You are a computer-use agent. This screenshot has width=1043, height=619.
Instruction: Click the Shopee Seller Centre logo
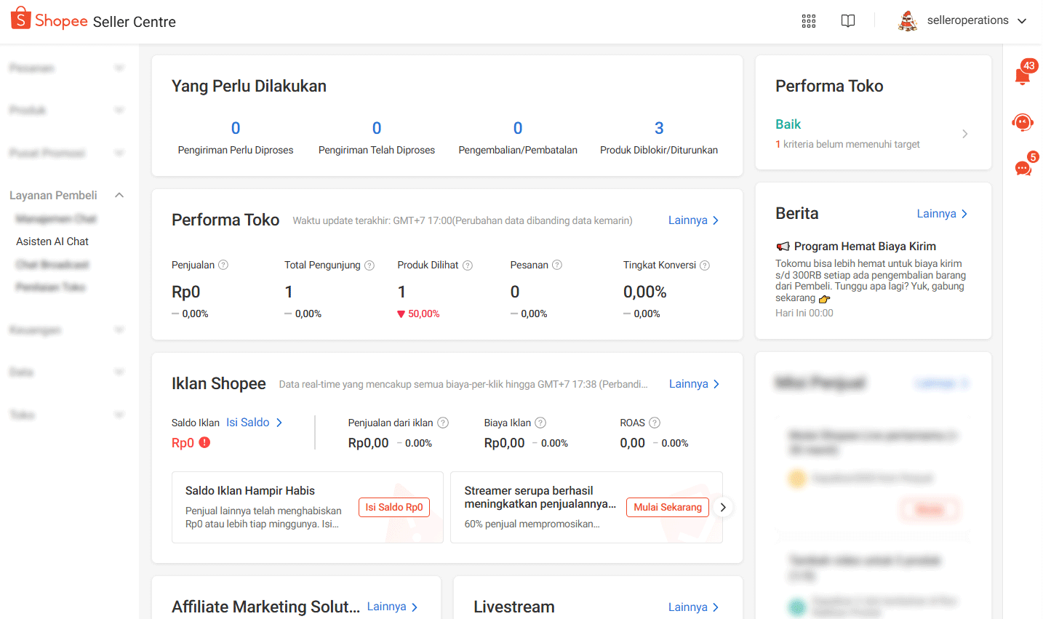click(x=94, y=20)
